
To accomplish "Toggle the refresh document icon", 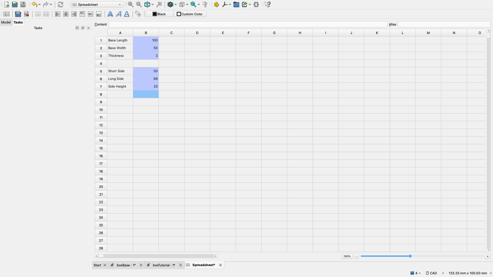I will click(60, 4).
